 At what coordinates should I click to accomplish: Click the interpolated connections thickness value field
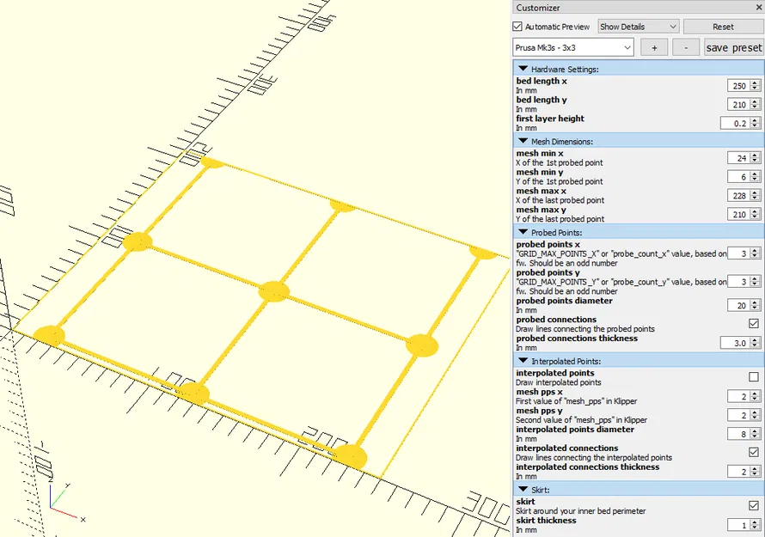738,472
